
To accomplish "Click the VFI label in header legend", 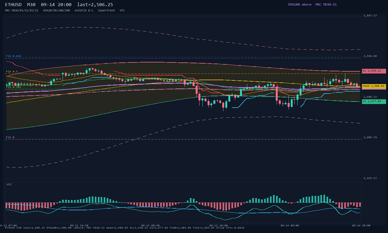I will pos(122,11).
